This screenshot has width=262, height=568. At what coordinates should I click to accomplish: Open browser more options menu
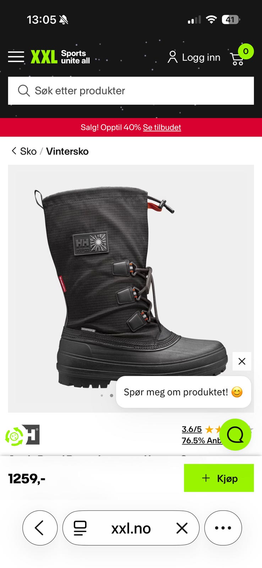point(223,528)
